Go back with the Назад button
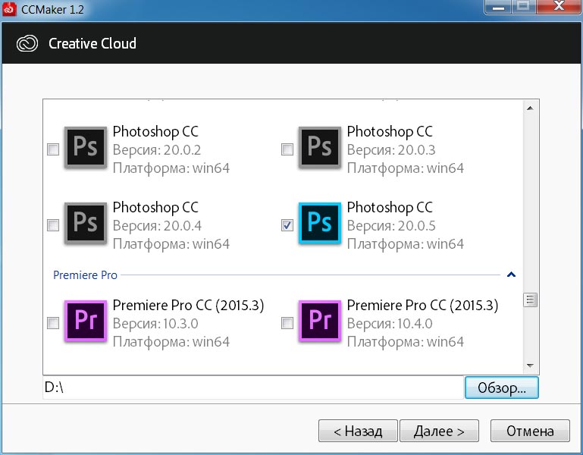This screenshot has width=583, height=455. tap(358, 431)
